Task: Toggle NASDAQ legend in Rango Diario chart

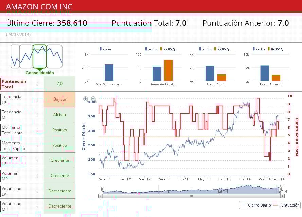Action: 221,49
